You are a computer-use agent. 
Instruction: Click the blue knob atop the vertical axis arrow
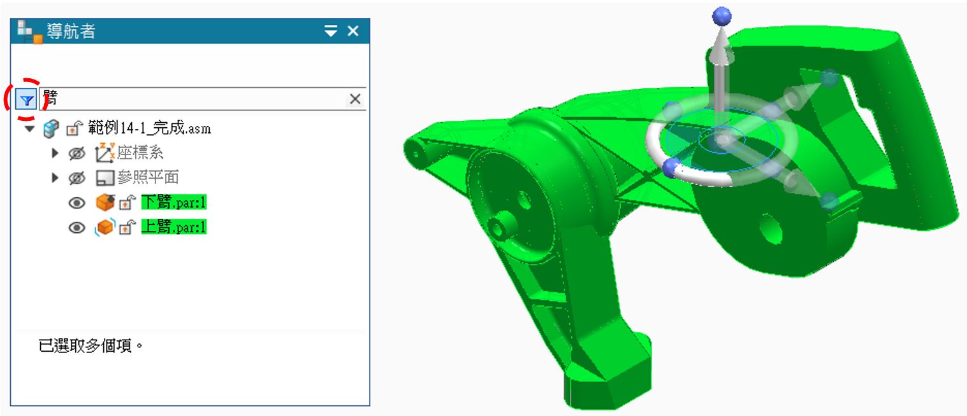pyautogui.click(x=722, y=16)
